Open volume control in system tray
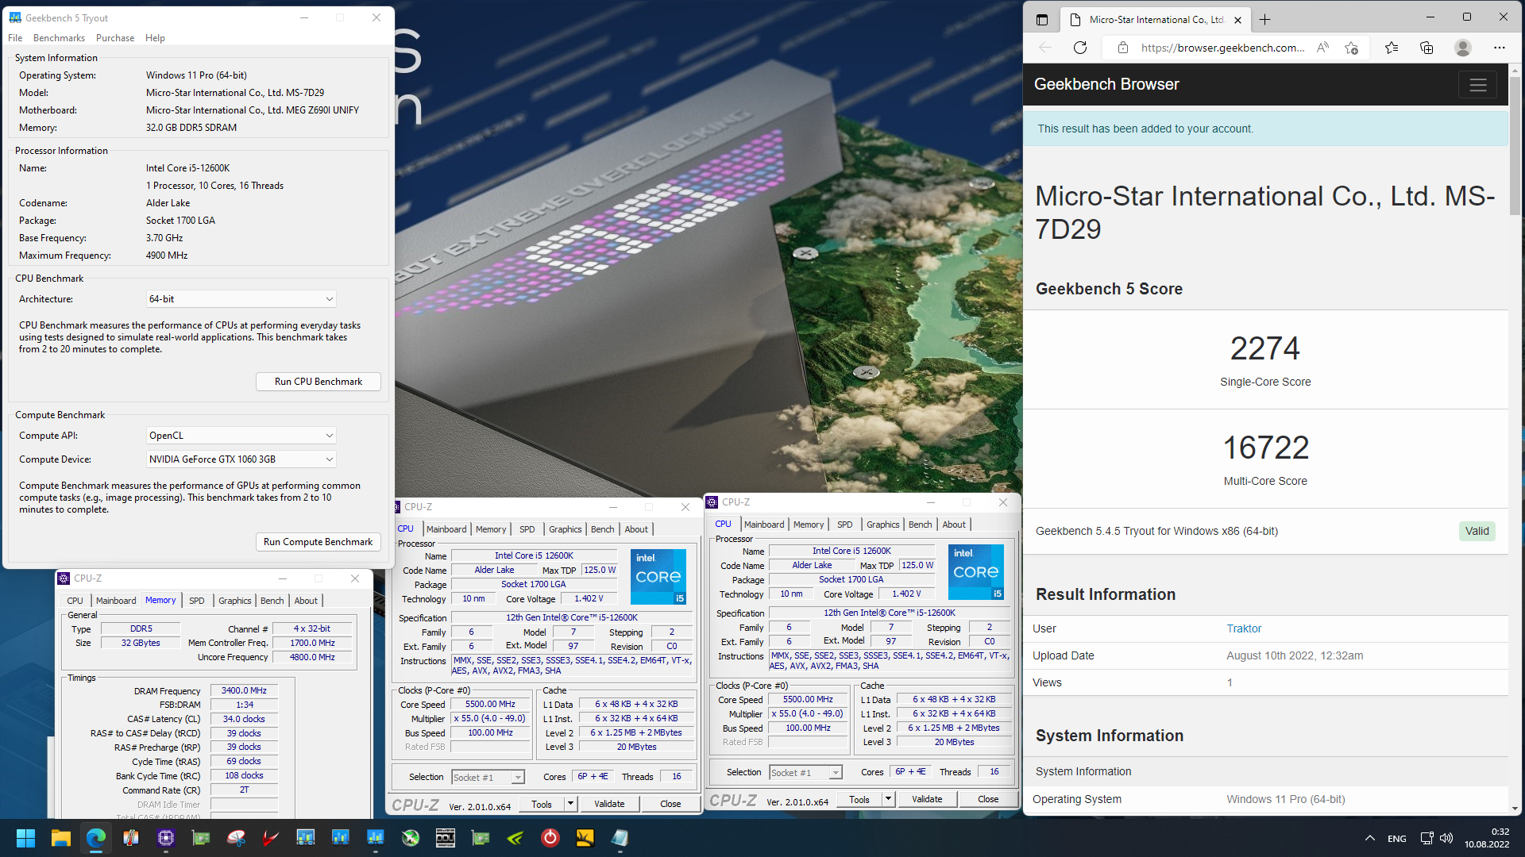This screenshot has height=857, width=1525. coord(1446,838)
